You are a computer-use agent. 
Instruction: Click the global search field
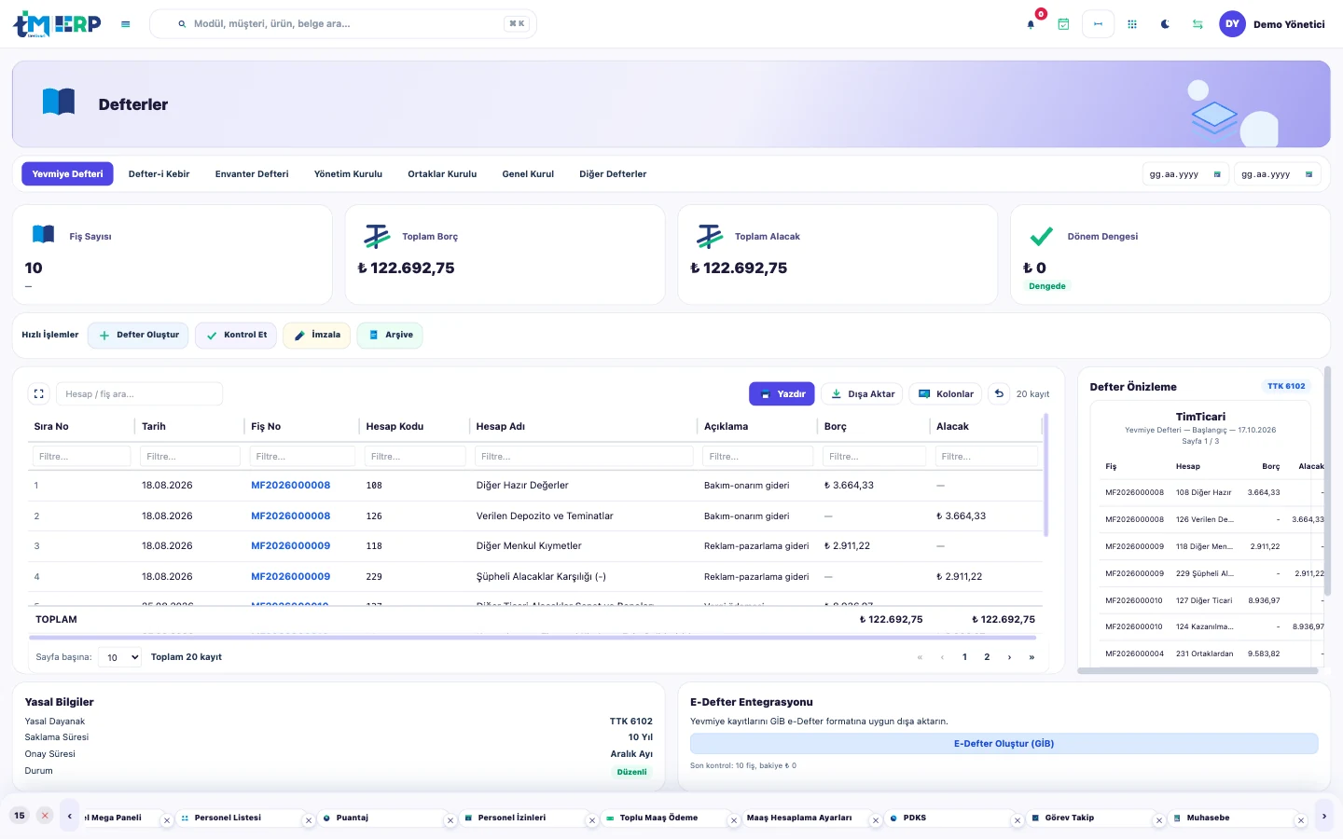[x=343, y=24]
